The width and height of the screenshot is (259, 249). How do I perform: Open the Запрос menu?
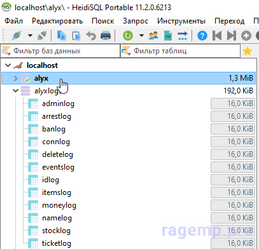coord(136,21)
